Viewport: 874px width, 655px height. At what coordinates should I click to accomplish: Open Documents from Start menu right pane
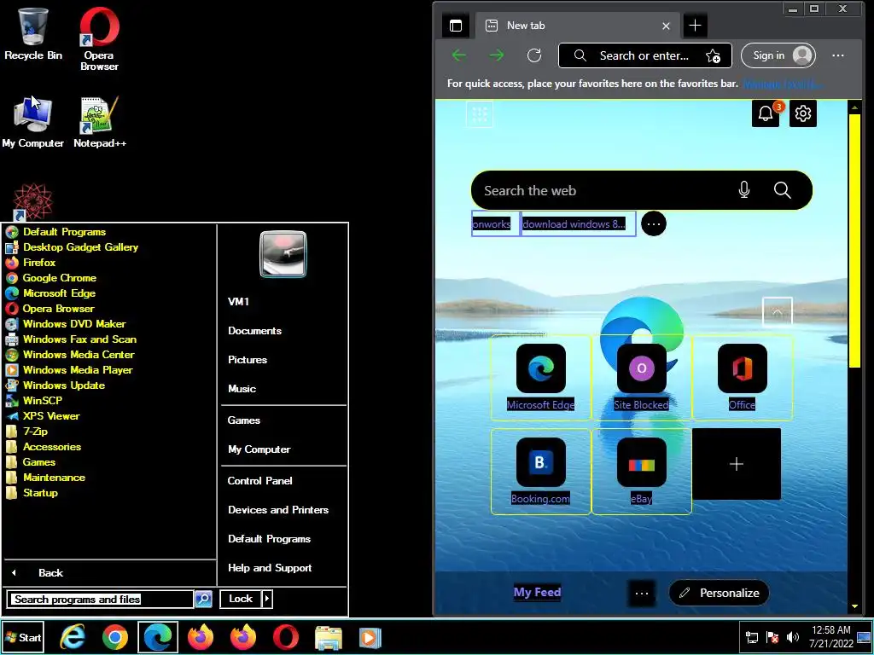(x=254, y=331)
